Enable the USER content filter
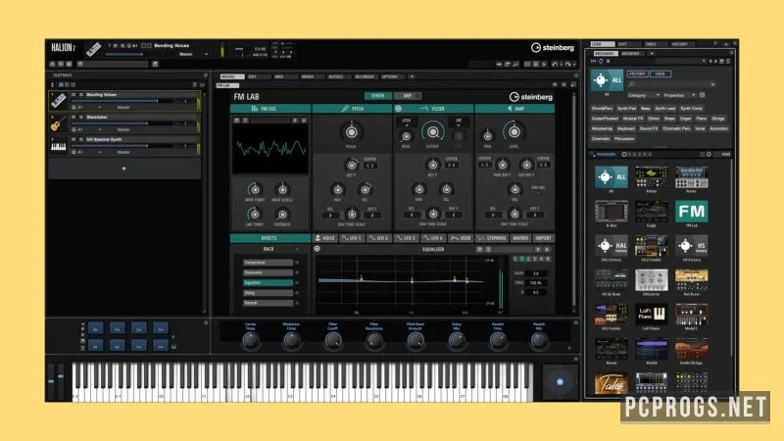 [x=660, y=74]
